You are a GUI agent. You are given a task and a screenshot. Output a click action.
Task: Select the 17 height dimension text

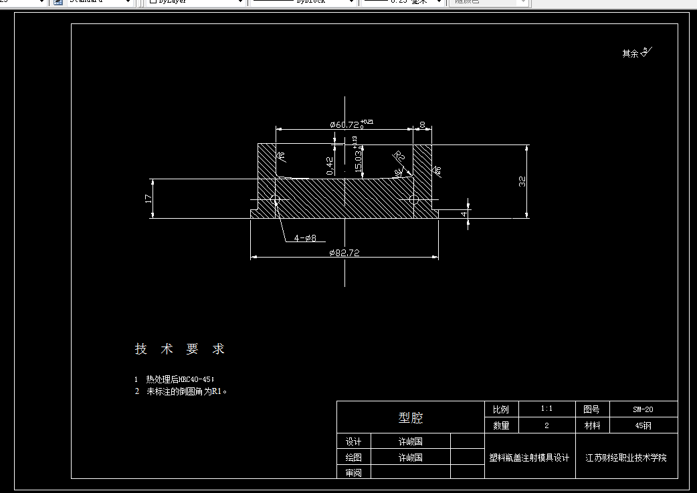(148, 199)
